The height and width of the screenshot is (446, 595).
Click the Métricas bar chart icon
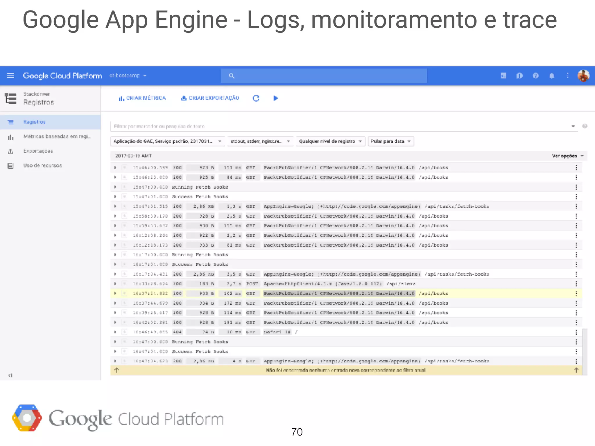(x=10, y=137)
